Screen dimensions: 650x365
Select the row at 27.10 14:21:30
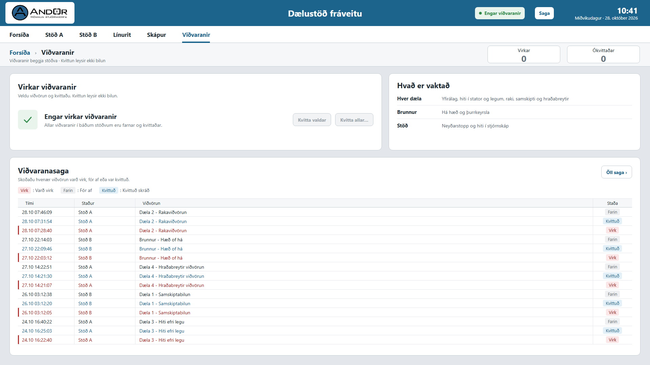pos(325,276)
